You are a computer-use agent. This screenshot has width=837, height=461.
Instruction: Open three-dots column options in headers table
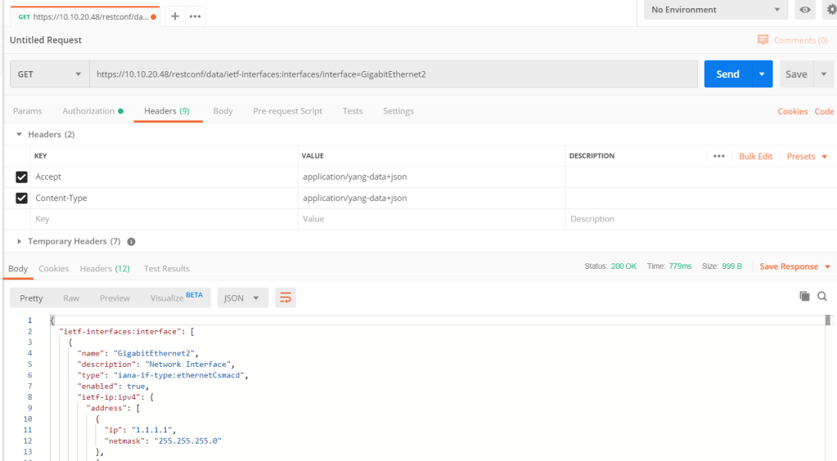coord(719,156)
